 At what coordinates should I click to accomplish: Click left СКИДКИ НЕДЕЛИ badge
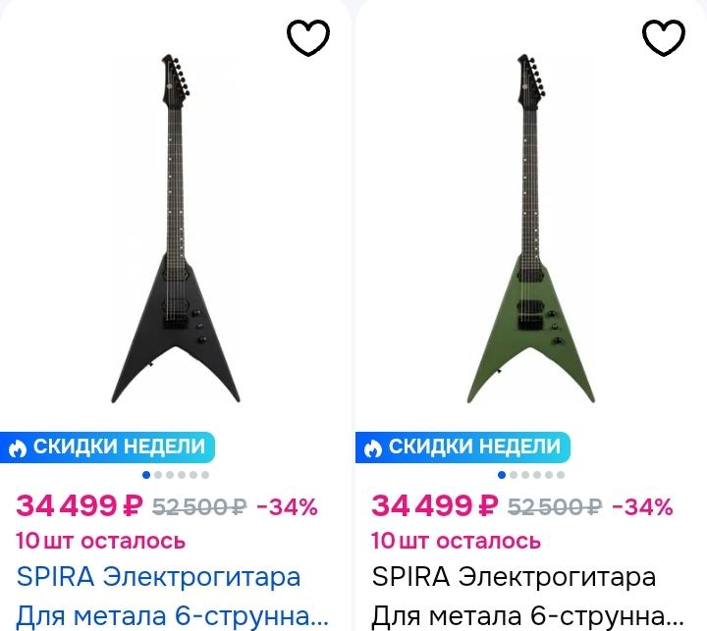click(107, 447)
